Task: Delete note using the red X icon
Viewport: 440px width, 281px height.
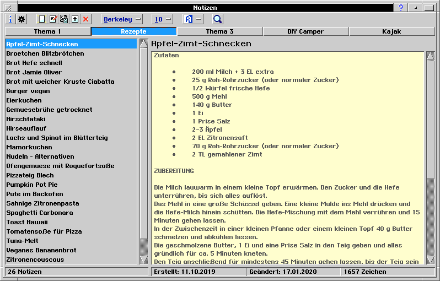Action: coord(86,19)
